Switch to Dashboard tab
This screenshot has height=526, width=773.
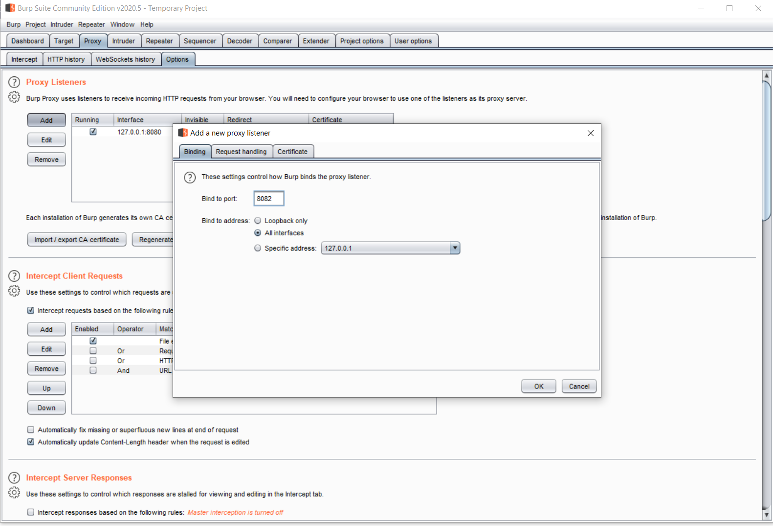[x=28, y=41]
